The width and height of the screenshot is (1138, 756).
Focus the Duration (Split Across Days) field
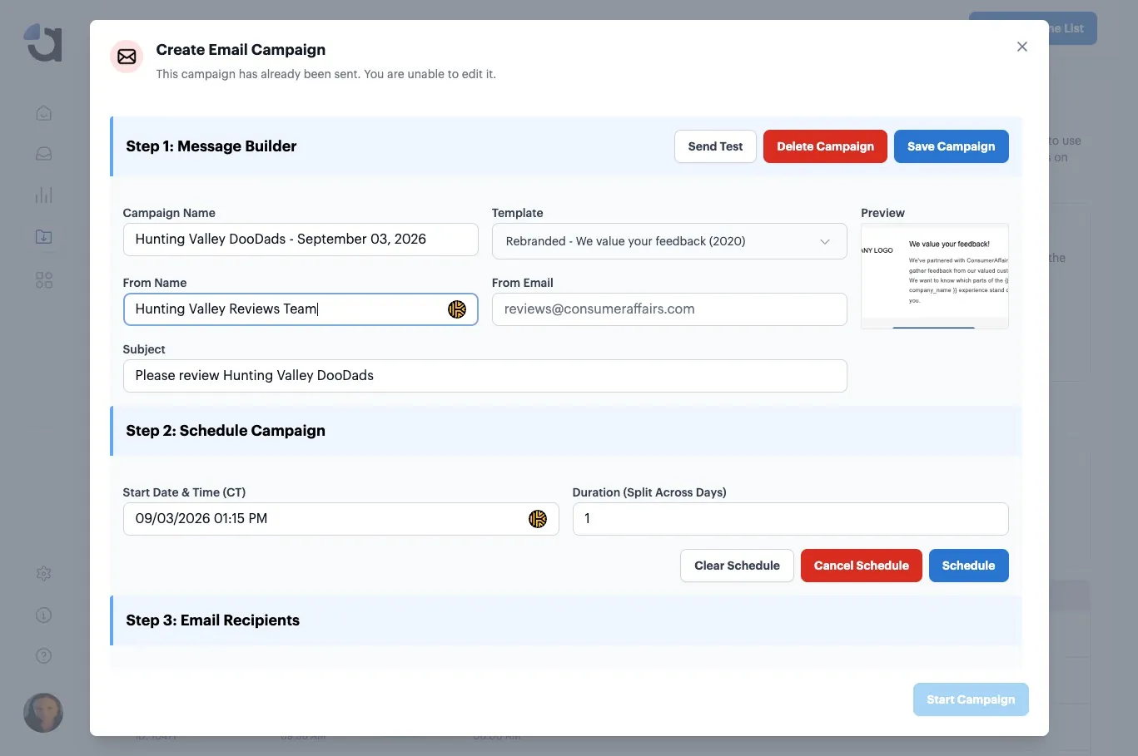tap(790, 519)
